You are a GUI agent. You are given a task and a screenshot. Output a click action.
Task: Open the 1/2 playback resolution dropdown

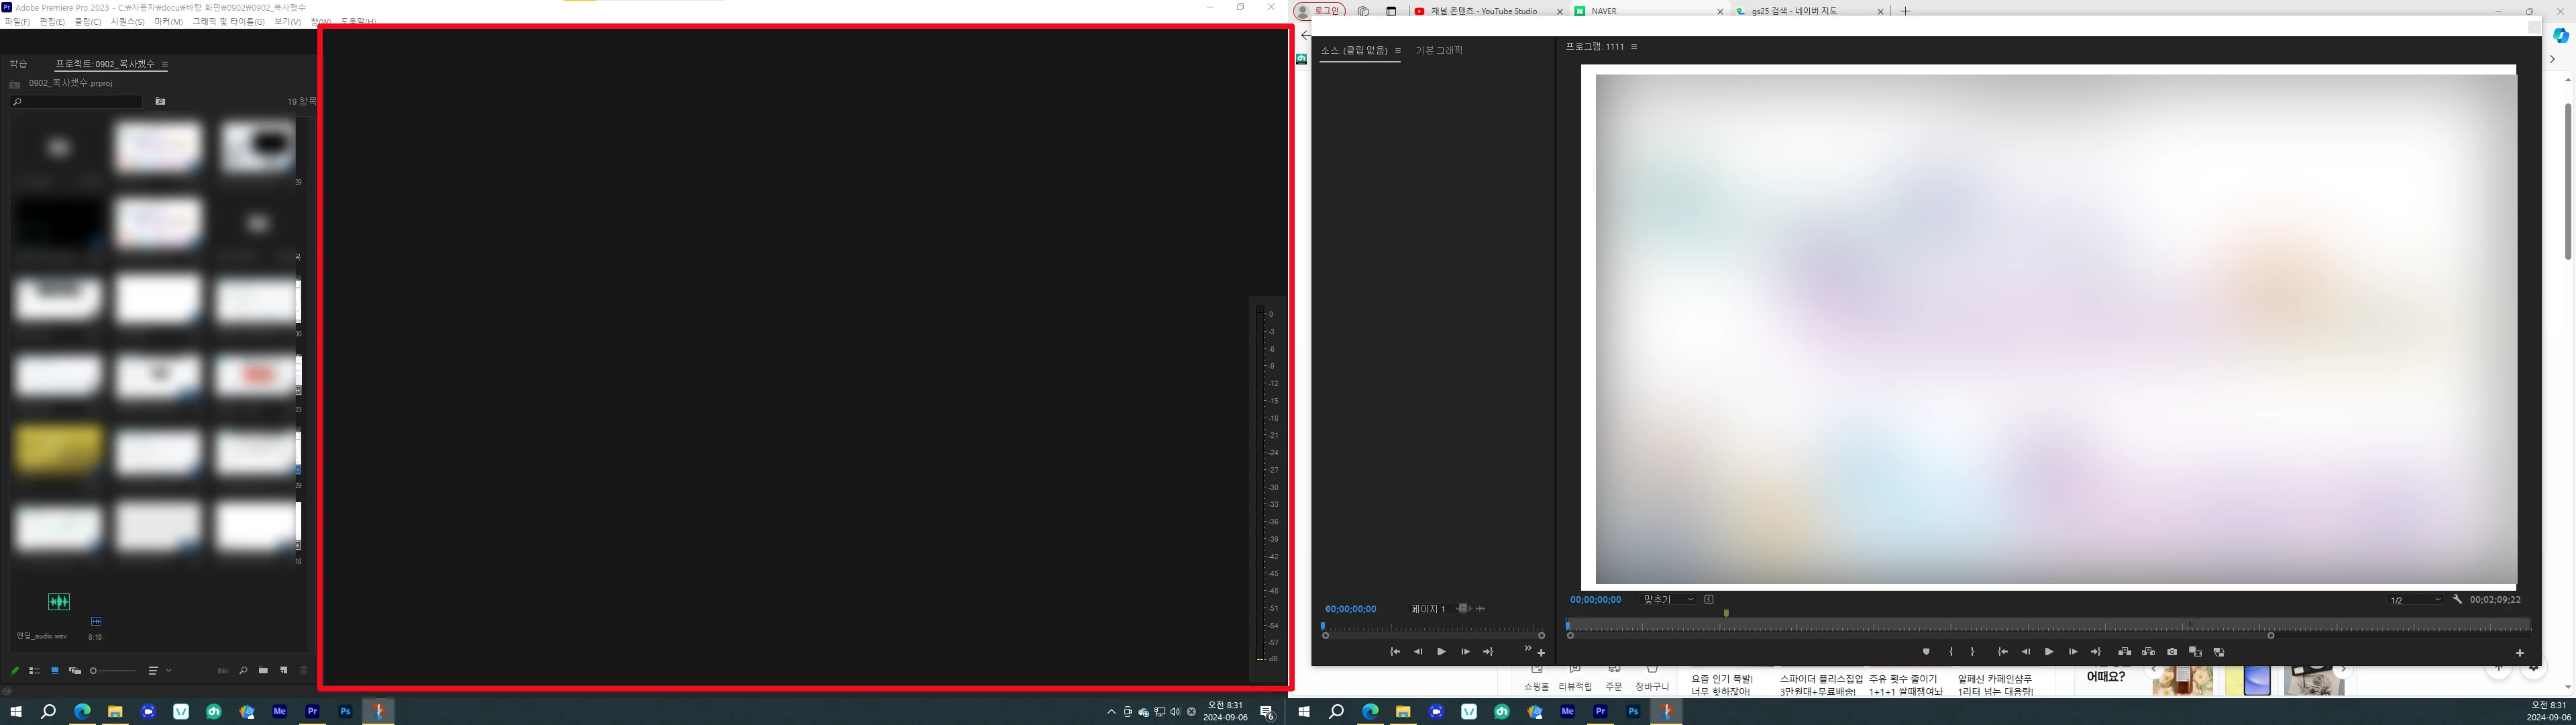[2415, 600]
